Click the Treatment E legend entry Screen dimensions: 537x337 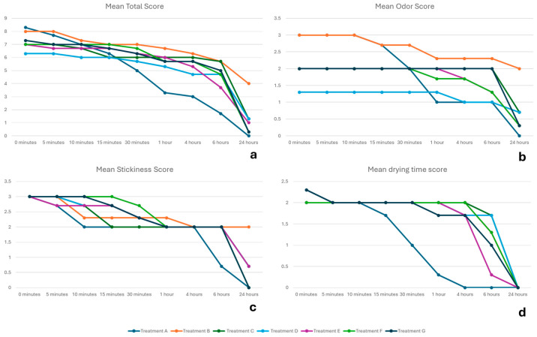point(321,331)
